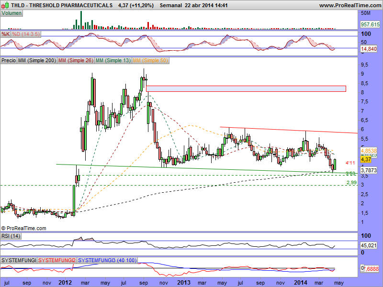Click the 22 abr 2014 14:41 timestamp
The width and height of the screenshot is (383, 287).
point(206,5)
